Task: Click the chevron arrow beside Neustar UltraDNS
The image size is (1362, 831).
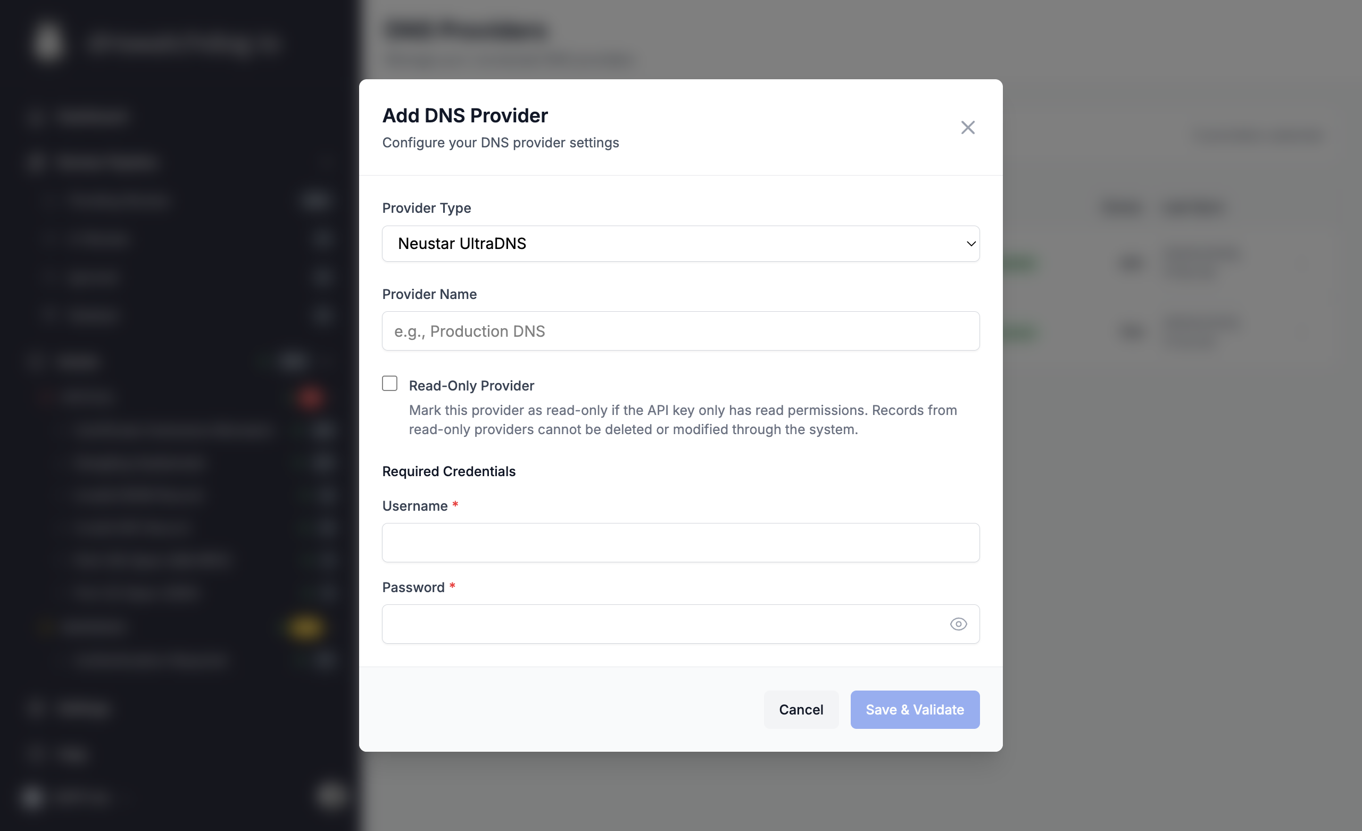Action: click(x=970, y=244)
